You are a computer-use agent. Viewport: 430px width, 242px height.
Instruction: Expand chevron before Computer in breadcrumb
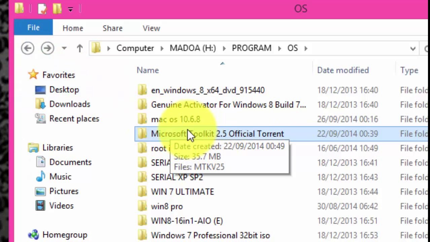pos(108,48)
